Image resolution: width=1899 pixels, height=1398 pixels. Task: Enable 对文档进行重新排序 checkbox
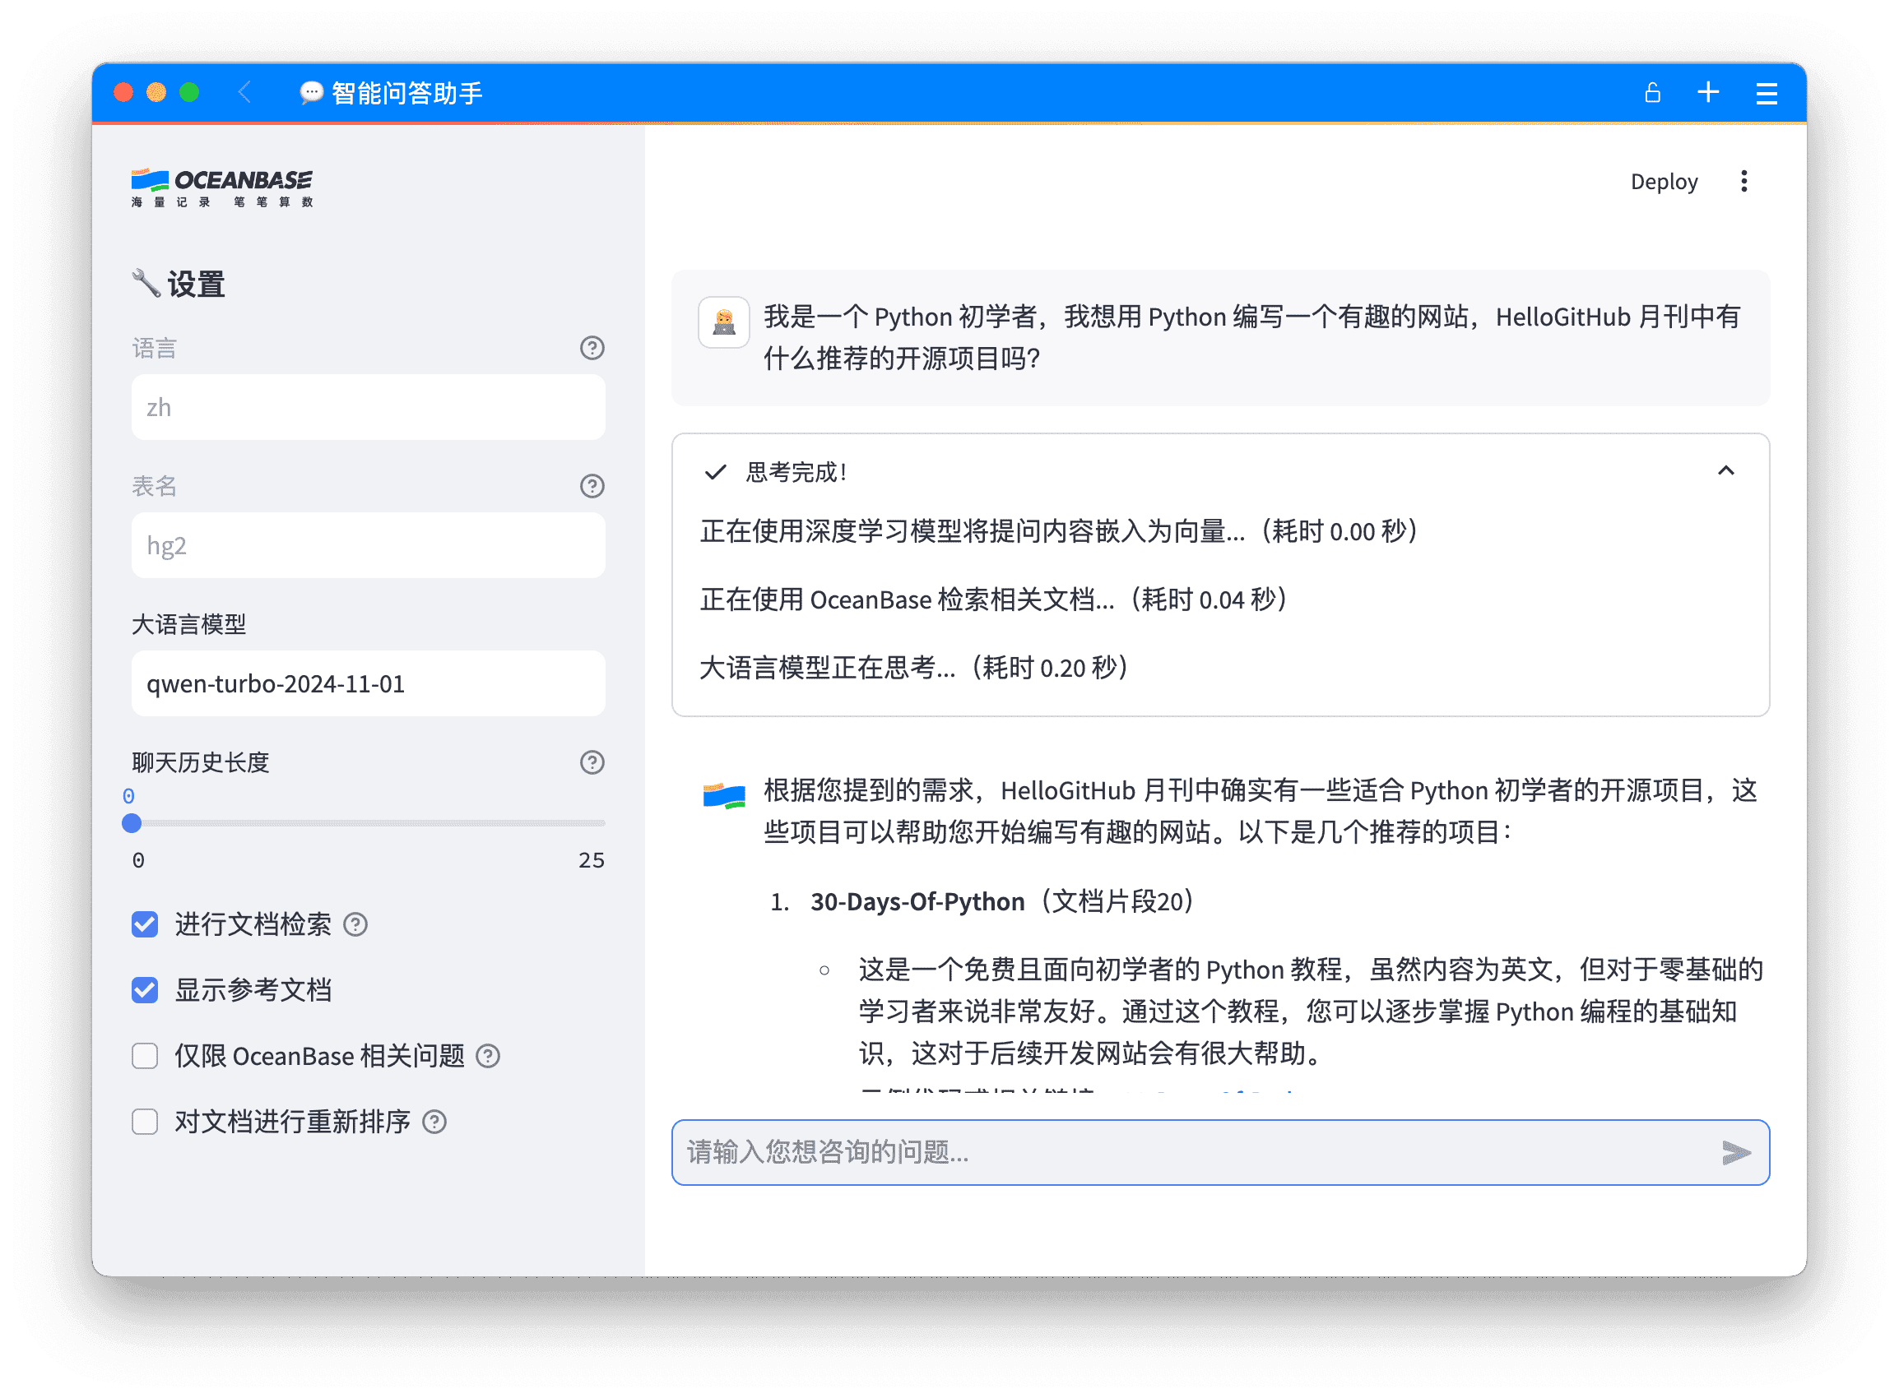[x=145, y=1123]
